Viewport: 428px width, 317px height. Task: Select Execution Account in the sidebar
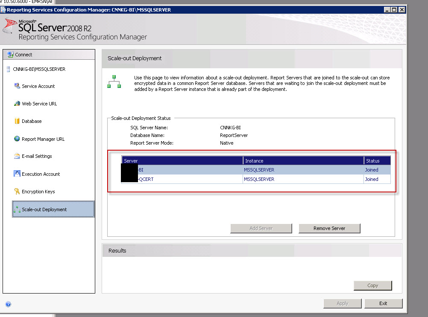[x=41, y=174]
